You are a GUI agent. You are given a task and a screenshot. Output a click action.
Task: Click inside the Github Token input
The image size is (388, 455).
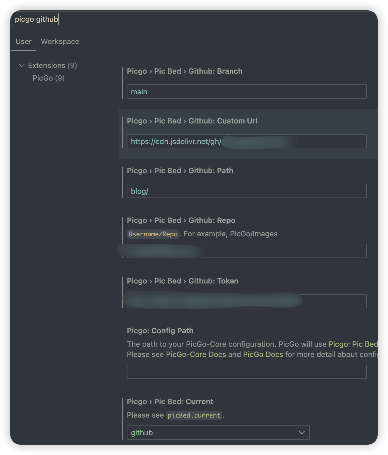click(x=247, y=301)
